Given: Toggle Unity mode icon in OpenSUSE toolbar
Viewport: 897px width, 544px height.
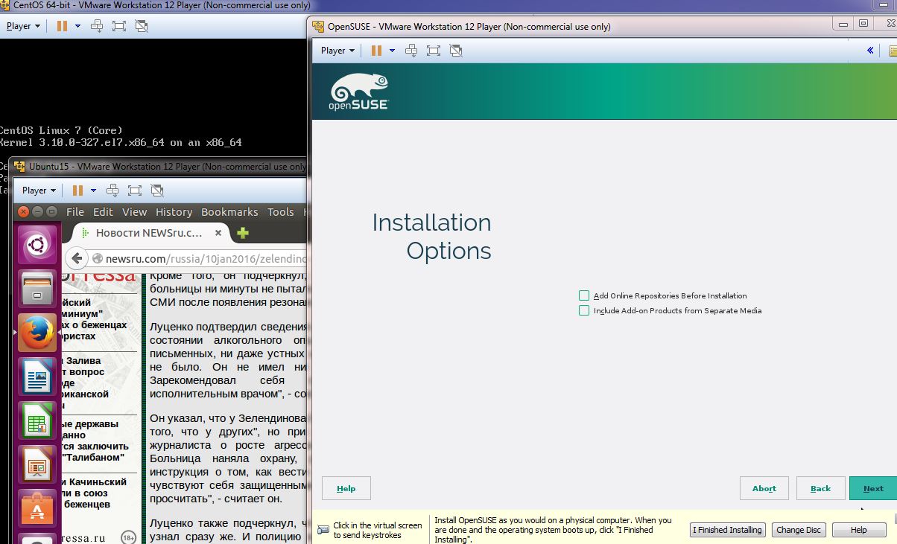Looking at the screenshot, I should 456,51.
